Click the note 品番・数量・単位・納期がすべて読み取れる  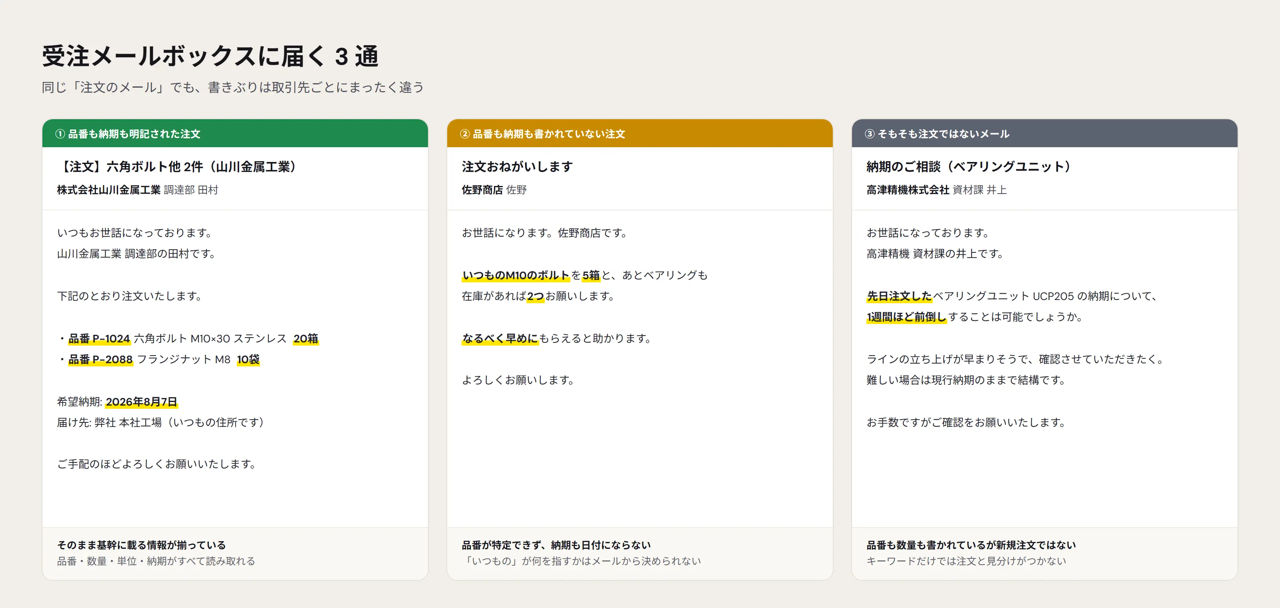pos(156,561)
